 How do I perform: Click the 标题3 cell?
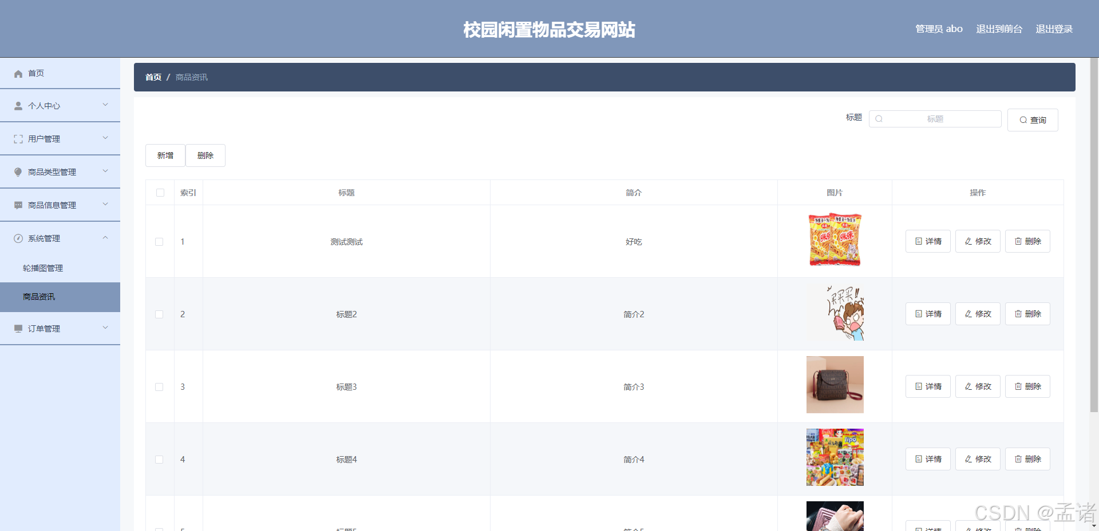(x=346, y=387)
